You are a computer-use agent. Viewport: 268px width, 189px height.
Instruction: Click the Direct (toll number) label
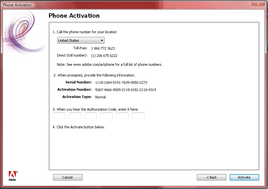tap(72, 55)
